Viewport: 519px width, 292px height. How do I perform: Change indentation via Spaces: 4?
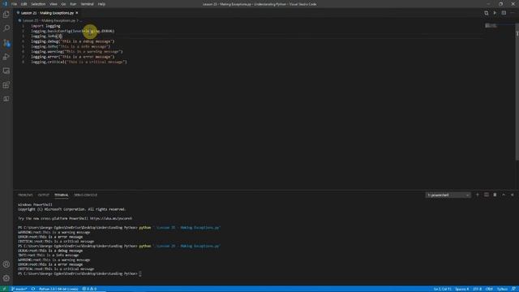point(461,289)
